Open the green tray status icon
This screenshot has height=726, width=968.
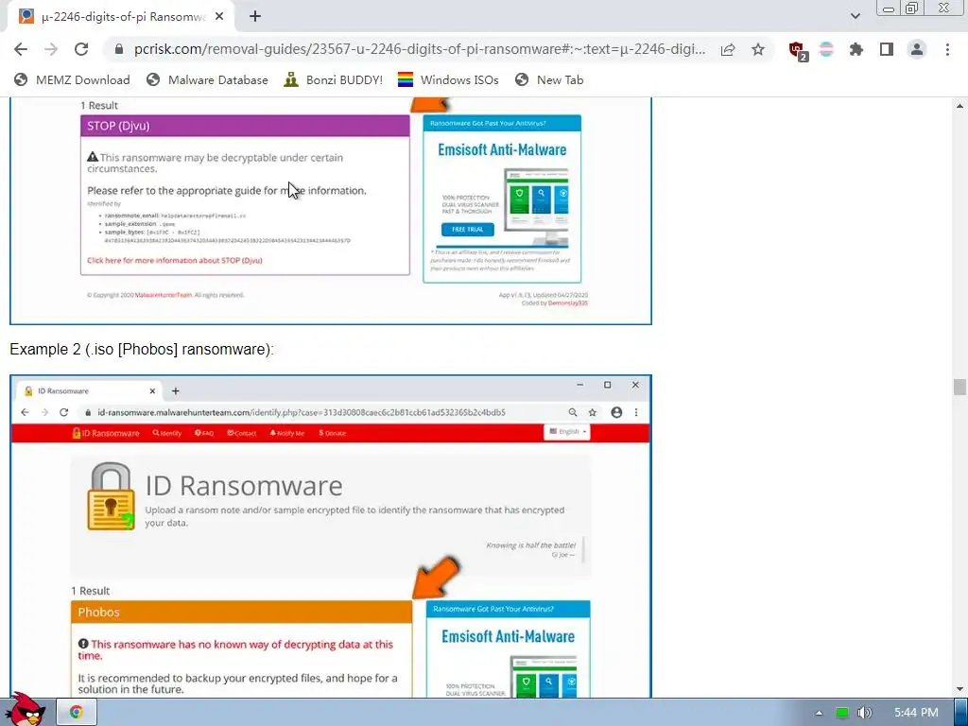tap(842, 713)
